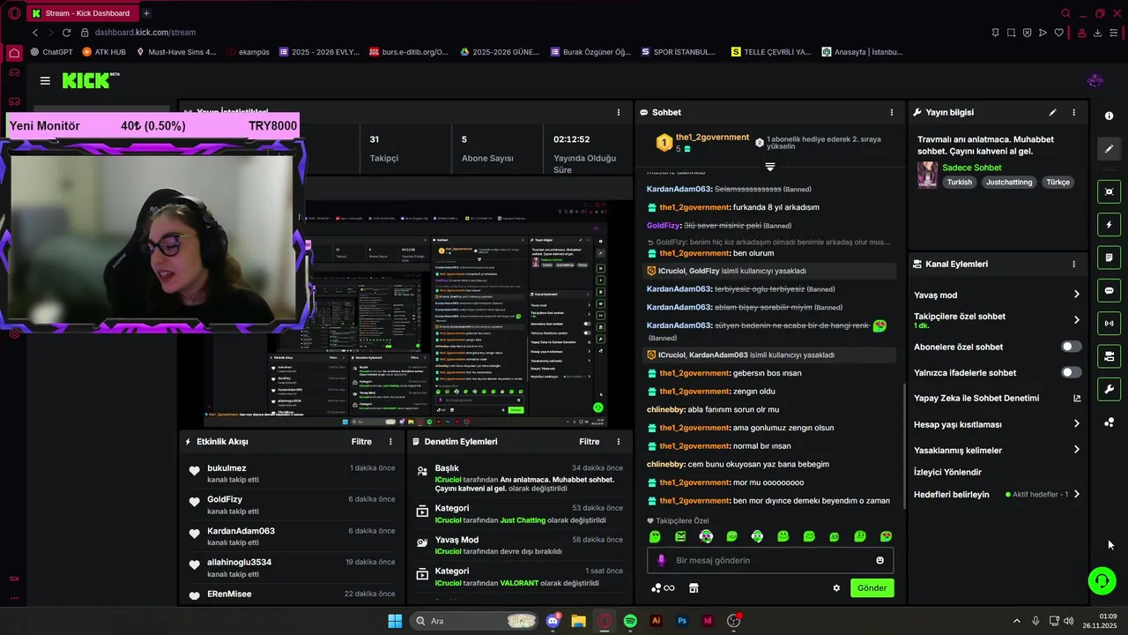
Task: Click the channel actions camera sidebar icon
Action: click(x=1109, y=356)
